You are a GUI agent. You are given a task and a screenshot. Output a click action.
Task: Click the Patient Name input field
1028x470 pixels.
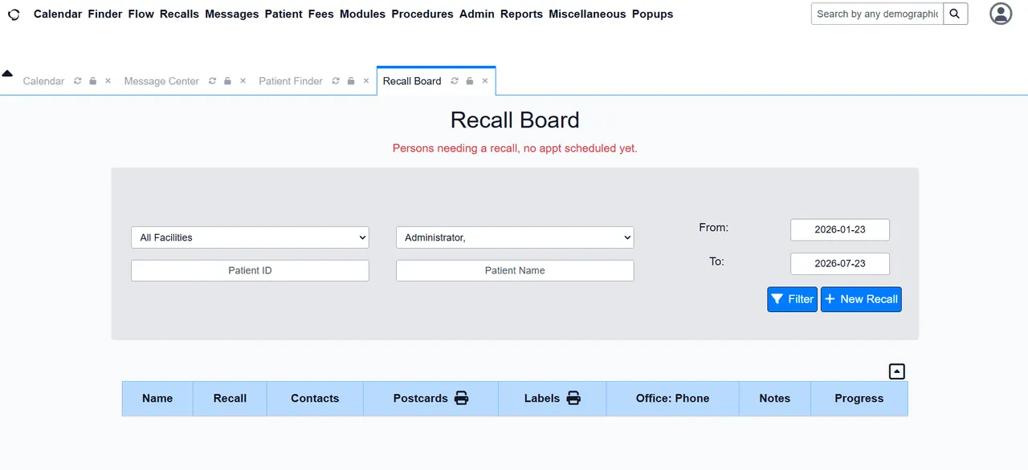coord(515,270)
